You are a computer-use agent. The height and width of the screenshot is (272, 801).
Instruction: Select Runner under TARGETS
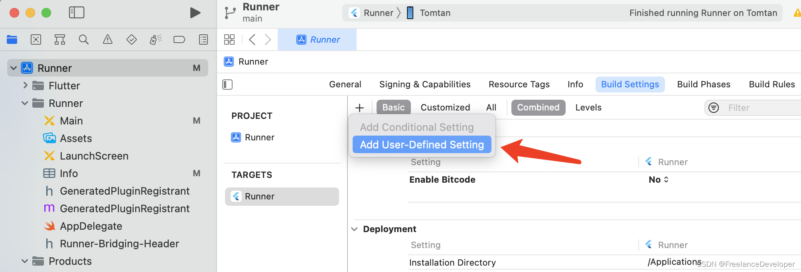click(282, 197)
